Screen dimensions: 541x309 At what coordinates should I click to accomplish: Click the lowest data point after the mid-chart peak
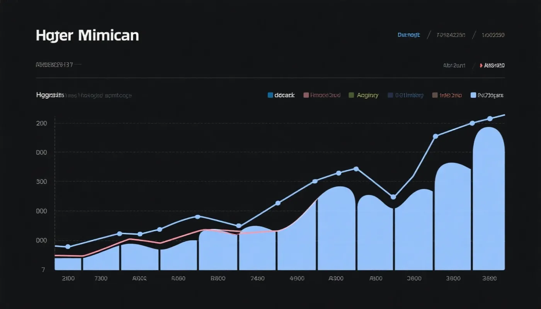coord(393,197)
